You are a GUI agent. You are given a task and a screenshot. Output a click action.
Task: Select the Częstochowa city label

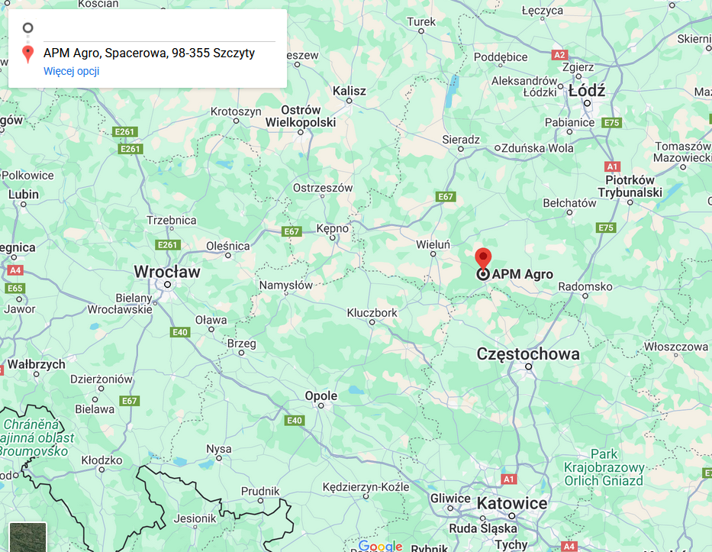point(528,354)
